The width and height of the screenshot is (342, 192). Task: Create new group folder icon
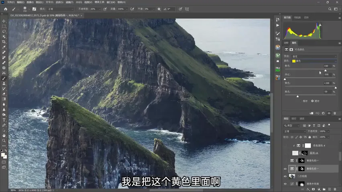324,189
